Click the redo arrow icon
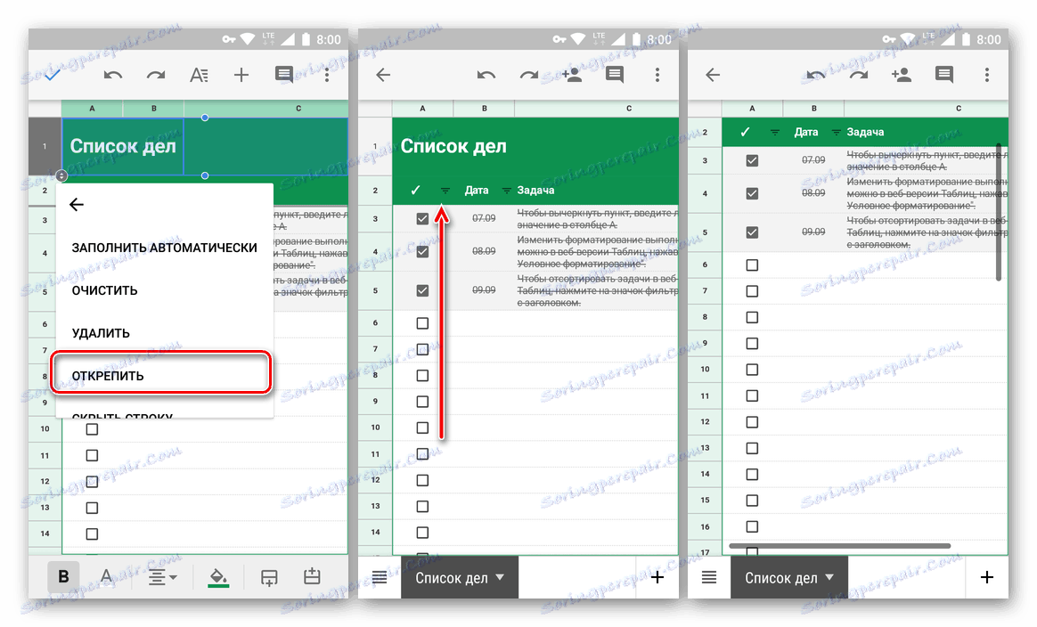The width and height of the screenshot is (1037, 627). pos(156,75)
